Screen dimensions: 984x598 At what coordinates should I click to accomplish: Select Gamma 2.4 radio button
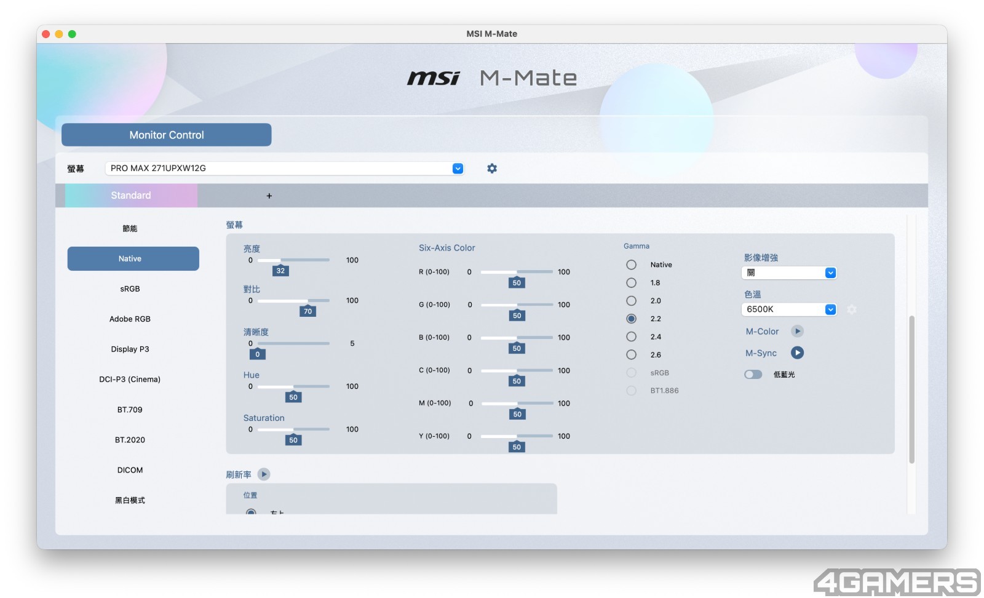click(631, 337)
